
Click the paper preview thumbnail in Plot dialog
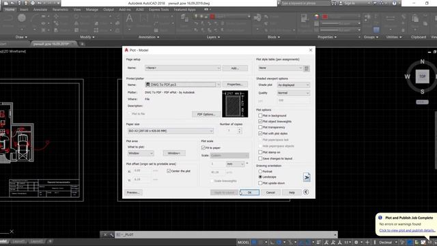235,104
